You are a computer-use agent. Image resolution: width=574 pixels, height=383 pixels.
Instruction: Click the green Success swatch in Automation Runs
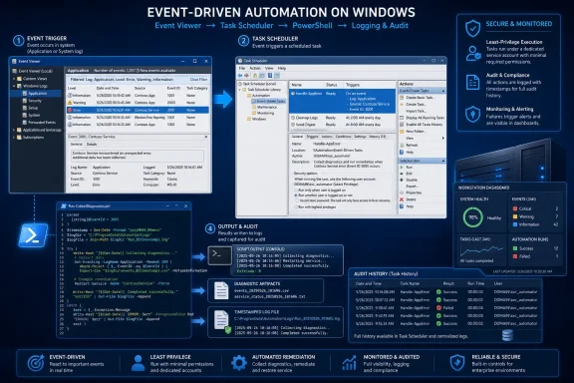tap(514, 248)
